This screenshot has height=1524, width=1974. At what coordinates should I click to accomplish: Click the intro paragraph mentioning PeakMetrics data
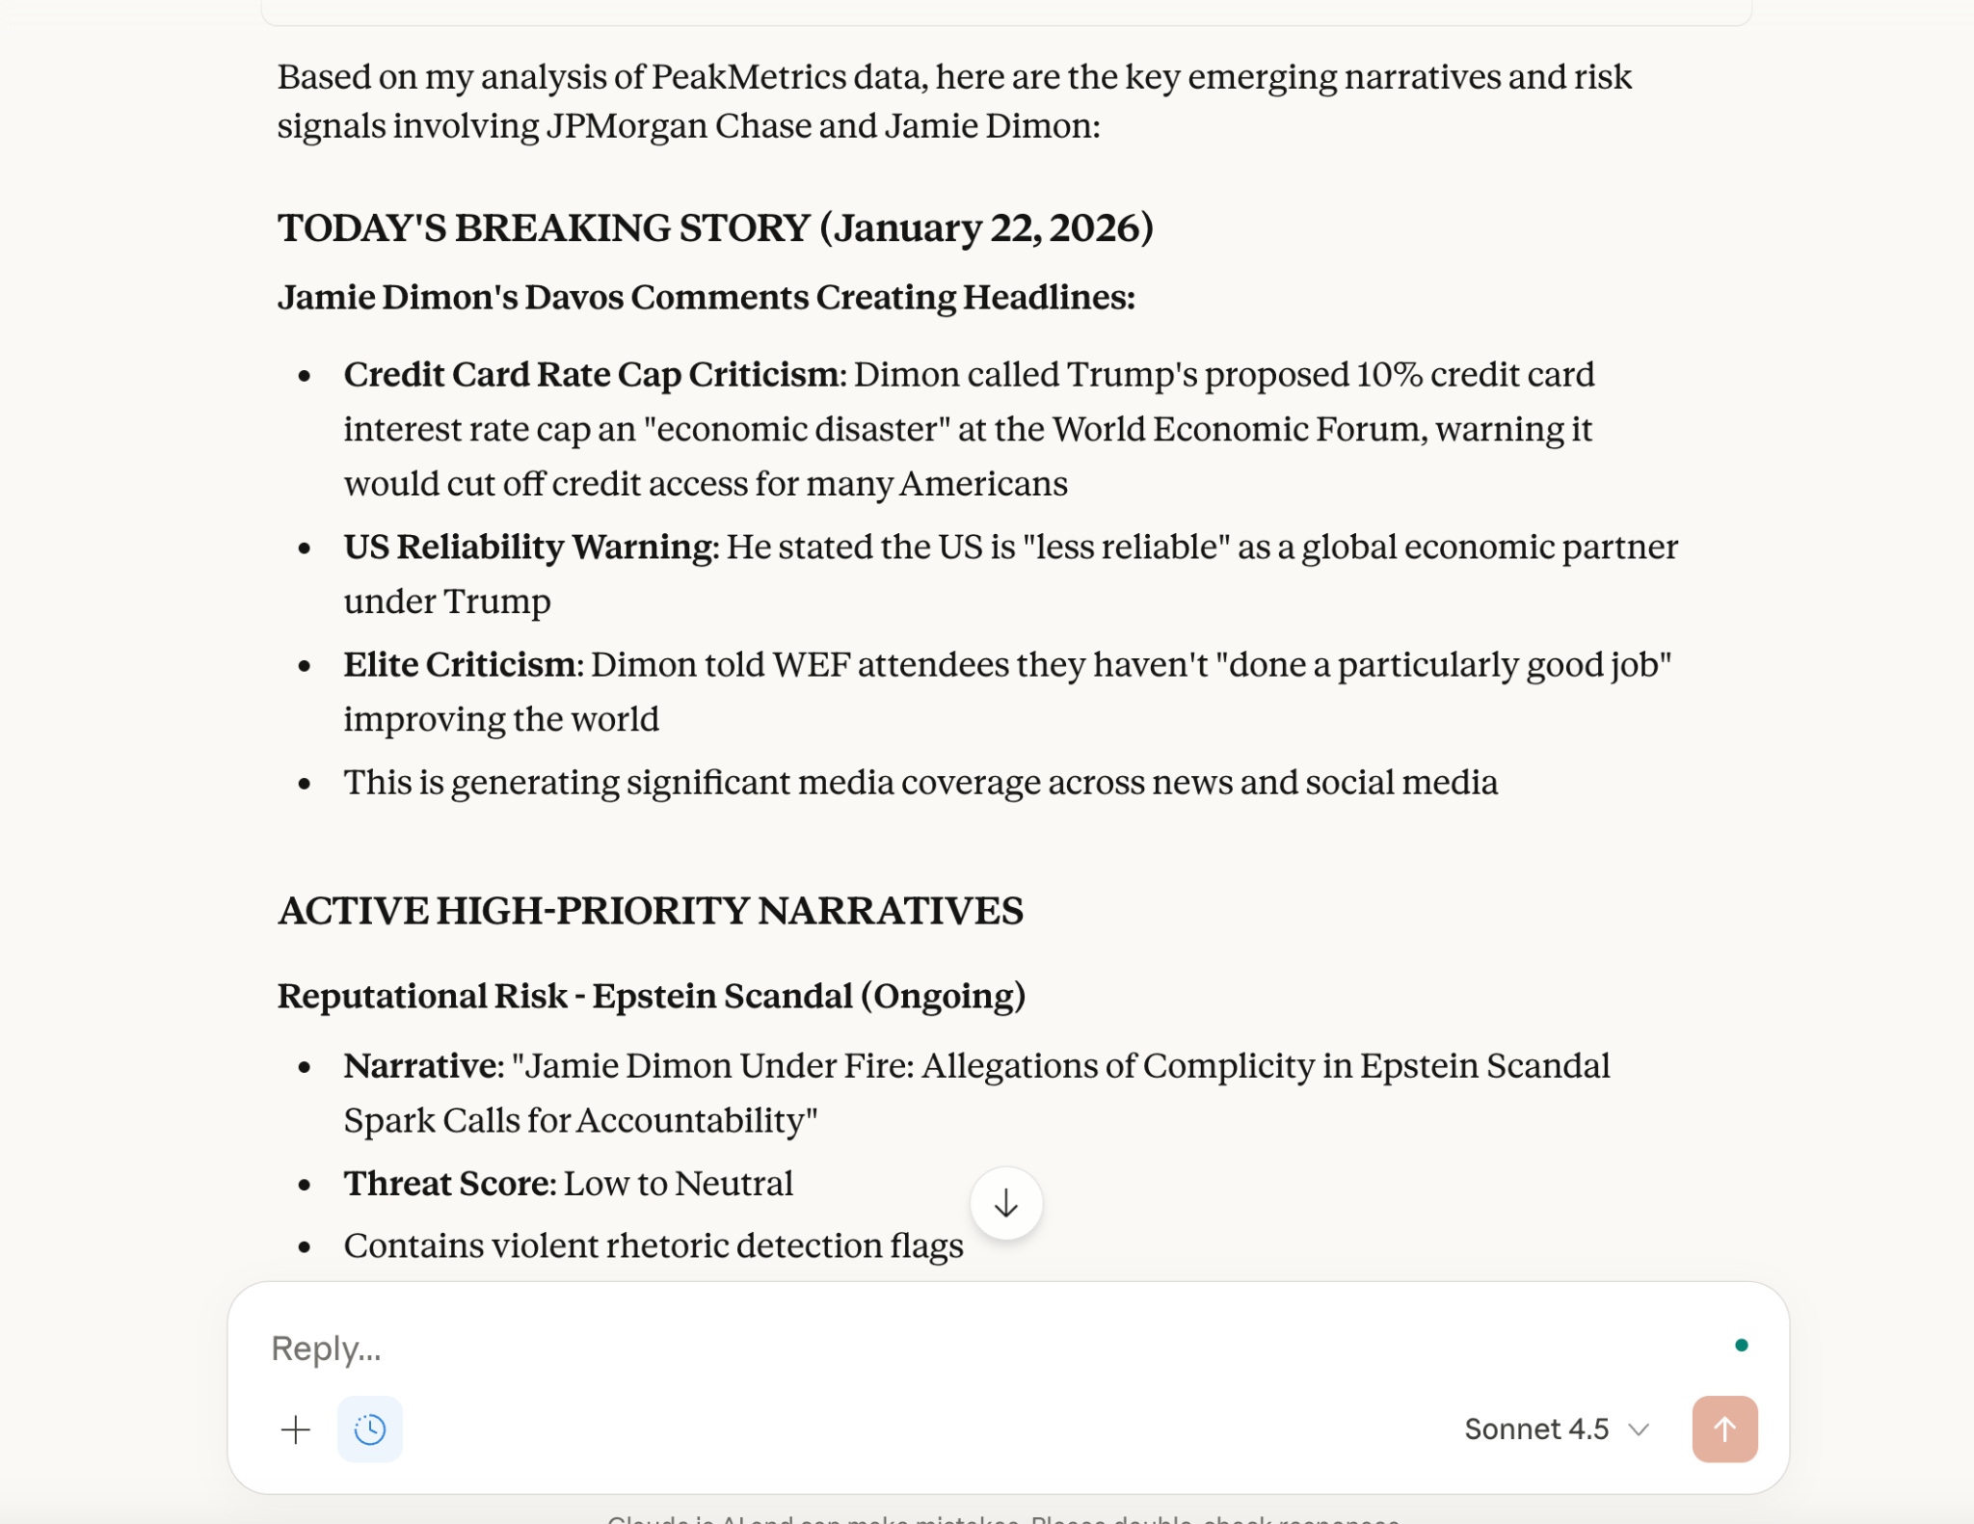click(953, 101)
